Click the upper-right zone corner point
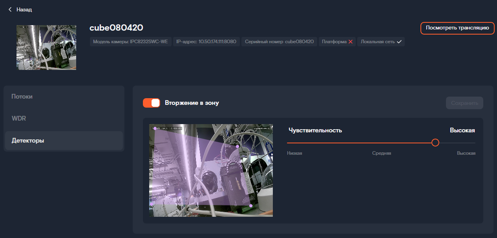This screenshot has height=238, width=497. (x=238, y=146)
